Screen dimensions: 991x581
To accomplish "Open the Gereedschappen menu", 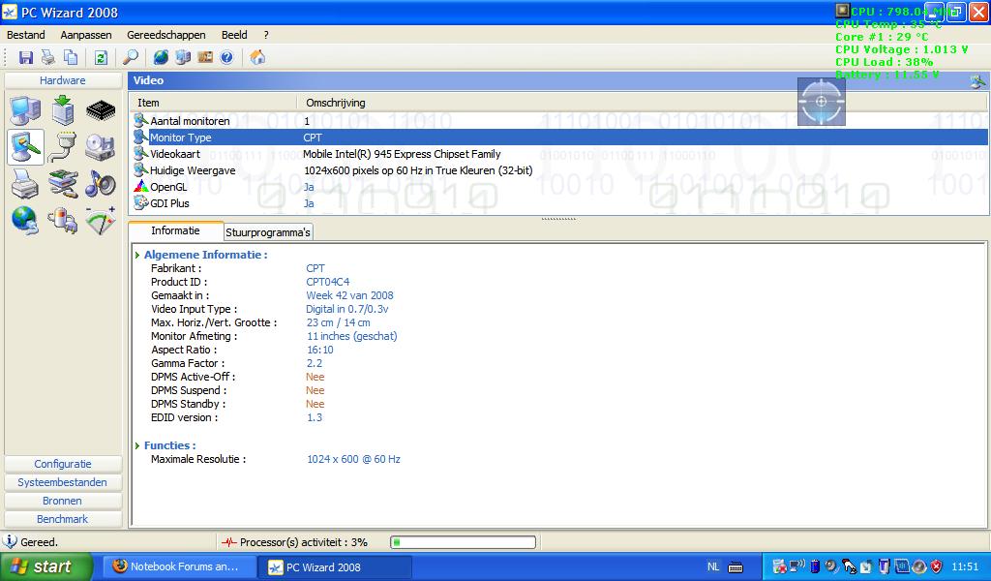I will [165, 35].
